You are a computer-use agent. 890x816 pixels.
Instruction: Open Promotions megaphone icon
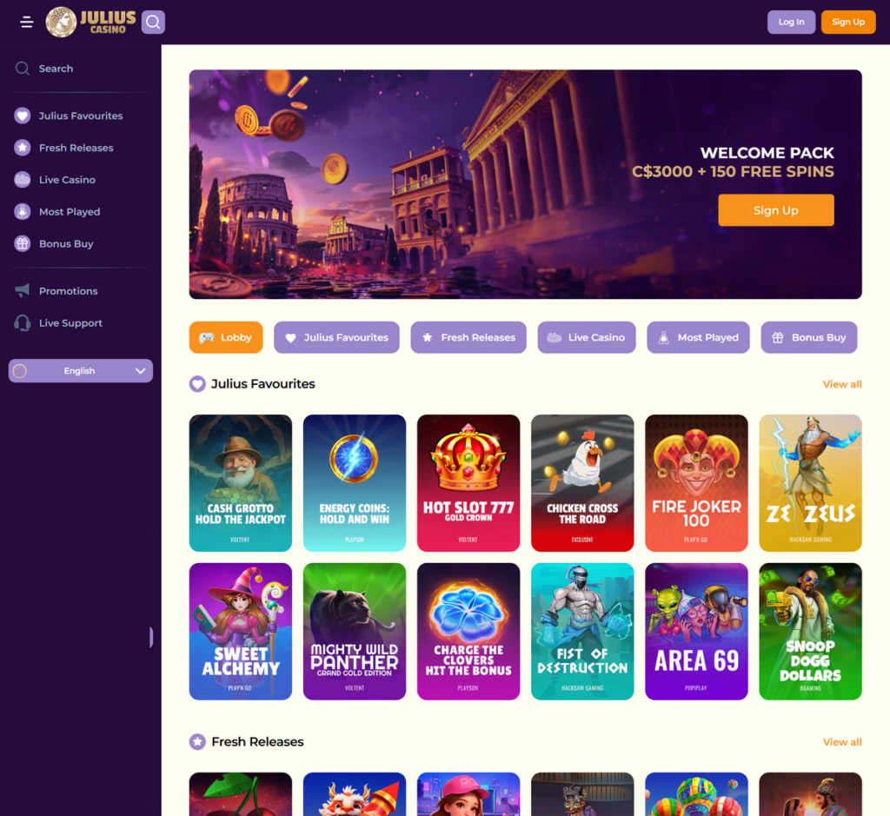[x=22, y=290]
